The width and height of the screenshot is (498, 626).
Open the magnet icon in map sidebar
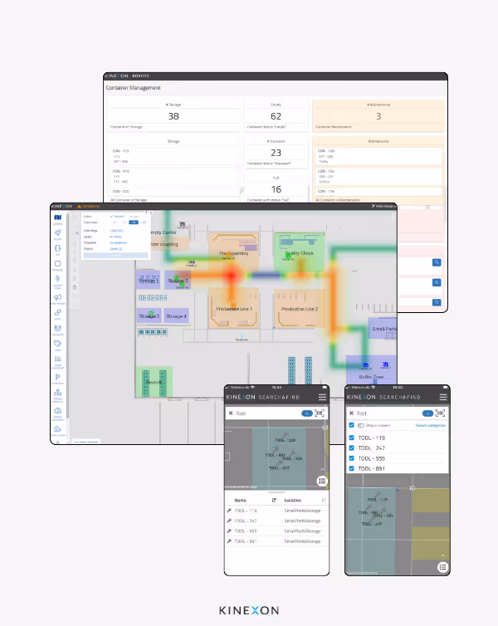click(x=58, y=328)
